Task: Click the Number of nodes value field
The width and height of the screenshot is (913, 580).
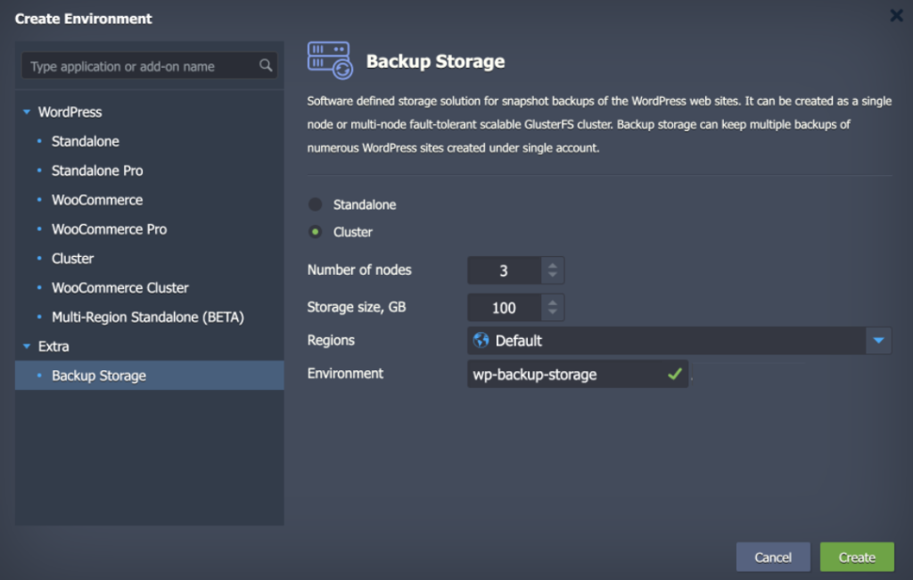Action: [x=505, y=270]
